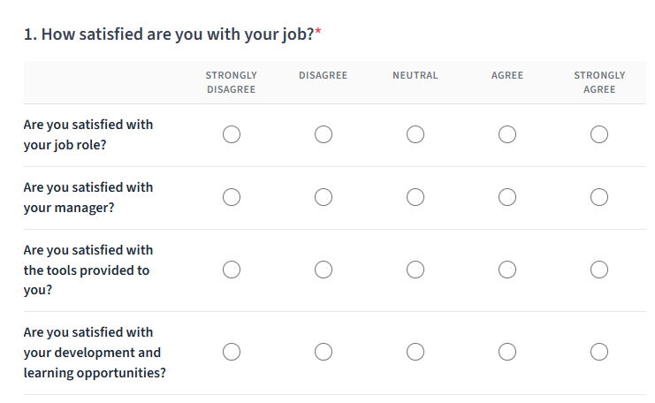Screen dimensions: 655x403
Task: Select Neutral for tools provided question
Action: [x=415, y=270]
